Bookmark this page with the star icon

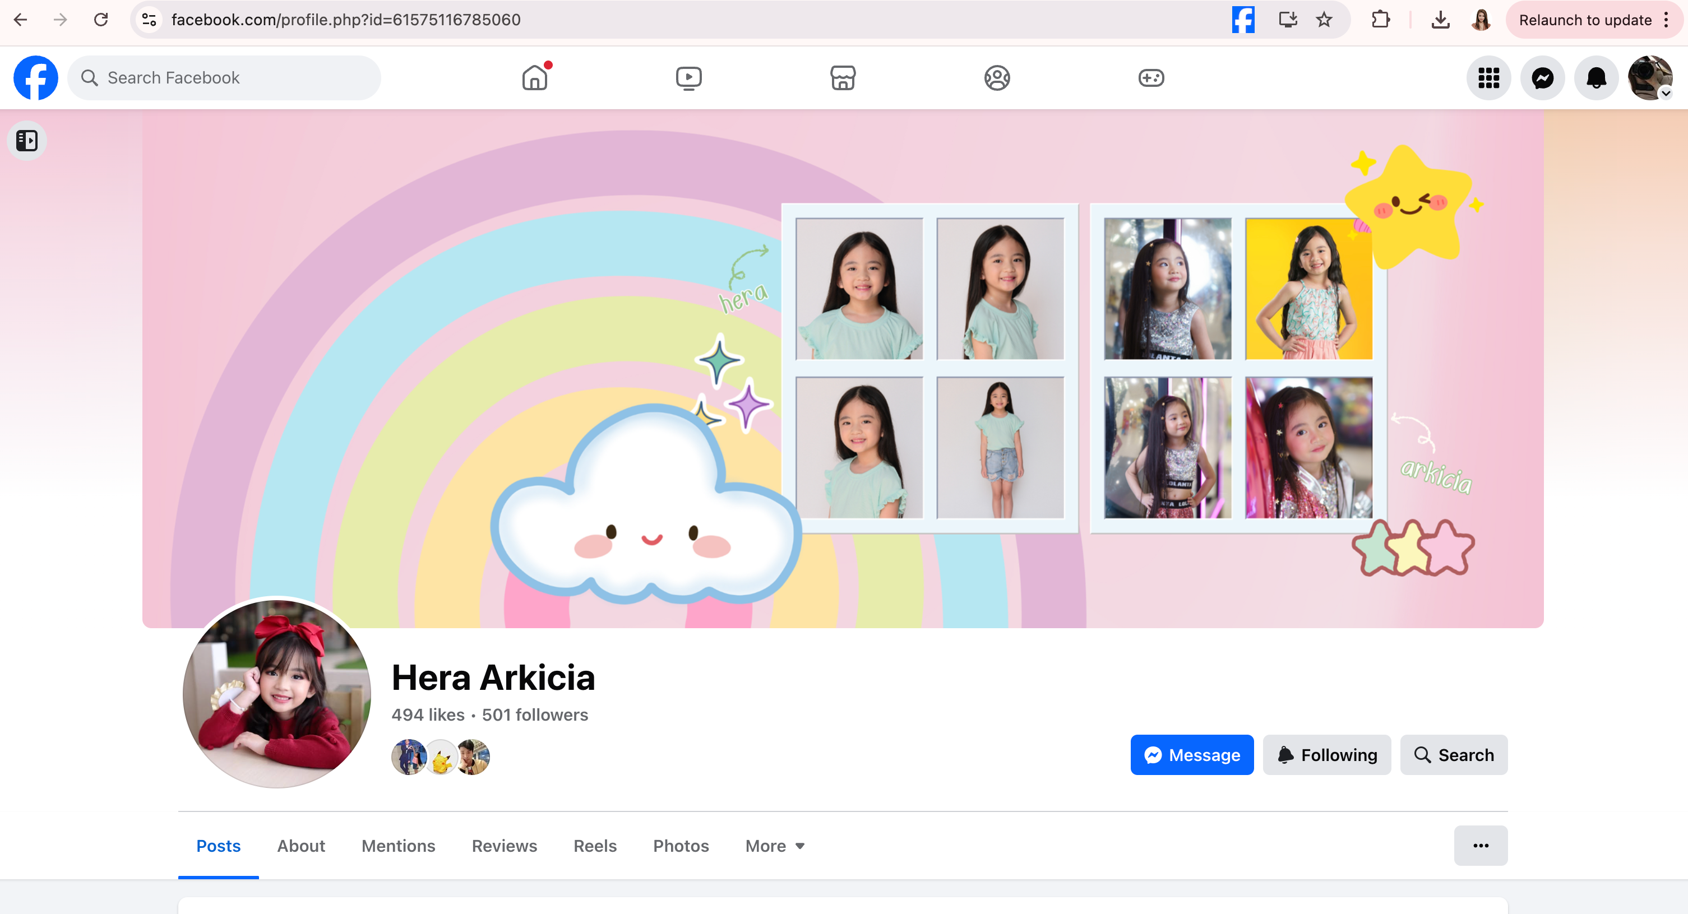click(1324, 20)
